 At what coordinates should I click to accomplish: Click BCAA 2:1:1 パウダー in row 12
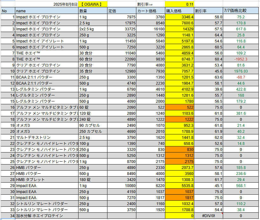coord(47,83)
